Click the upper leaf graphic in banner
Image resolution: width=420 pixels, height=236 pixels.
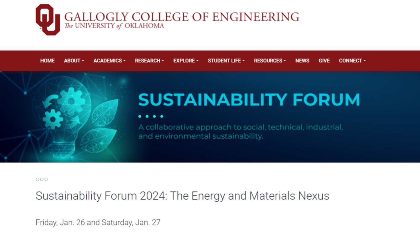[105, 112]
